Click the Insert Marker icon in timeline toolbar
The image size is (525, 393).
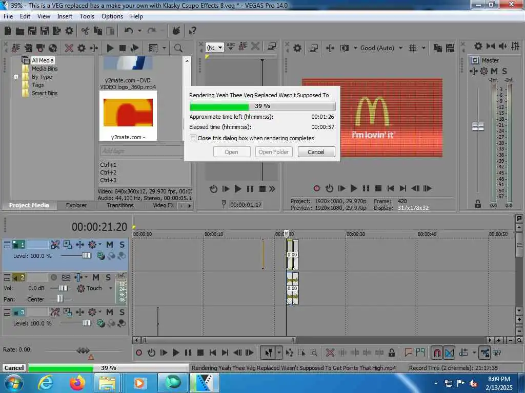[408, 353]
